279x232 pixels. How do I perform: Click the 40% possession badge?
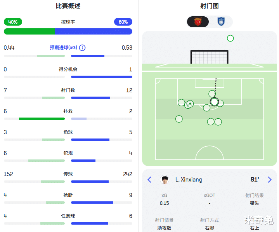[x=13, y=22]
